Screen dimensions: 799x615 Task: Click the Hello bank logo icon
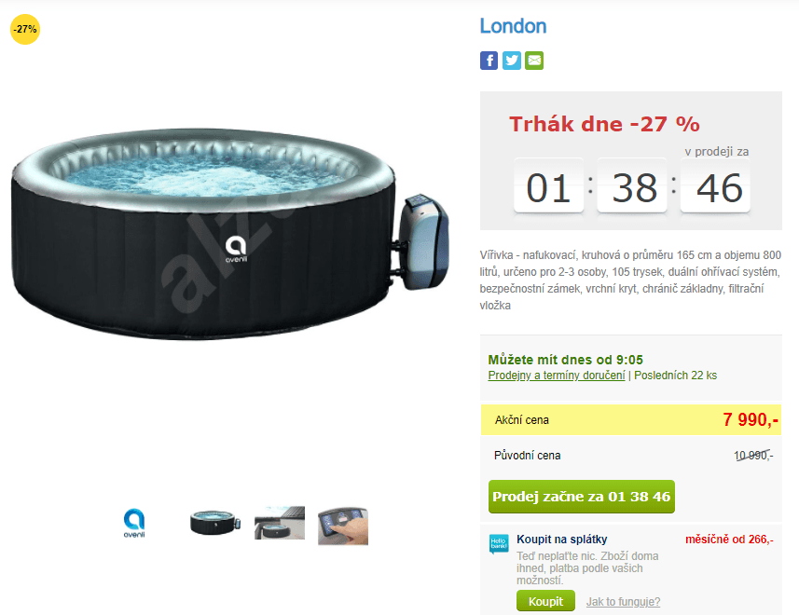coord(499,544)
